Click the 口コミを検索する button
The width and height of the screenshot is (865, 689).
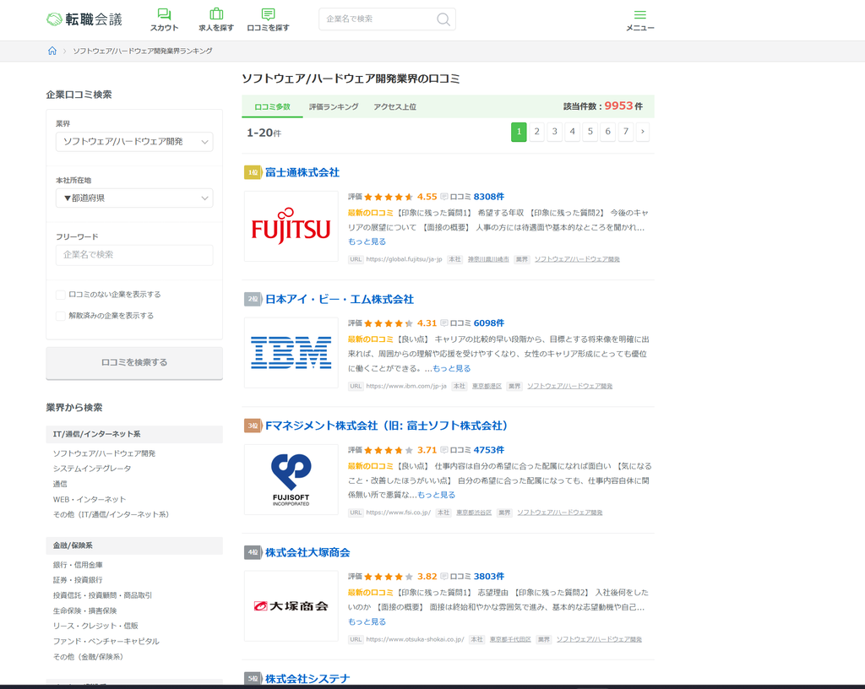[134, 363]
